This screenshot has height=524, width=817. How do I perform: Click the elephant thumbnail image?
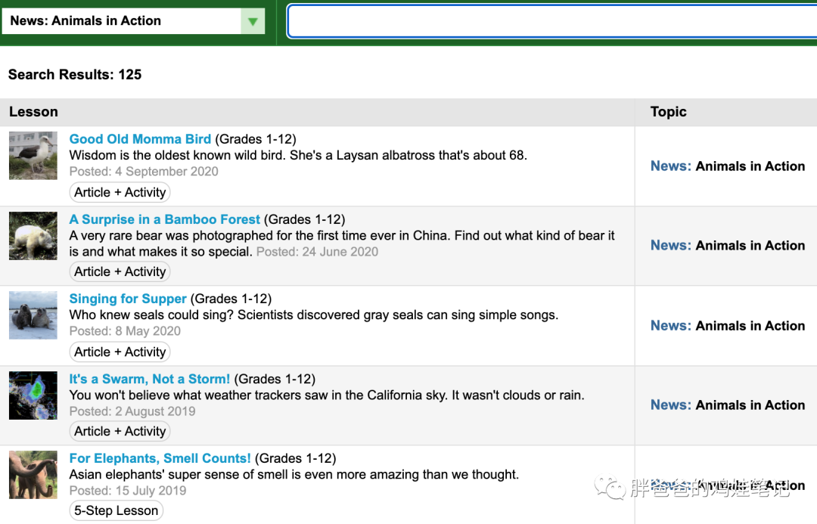[33, 475]
